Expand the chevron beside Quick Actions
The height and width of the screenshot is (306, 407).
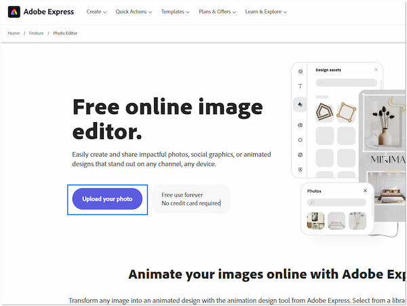(x=150, y=12)
